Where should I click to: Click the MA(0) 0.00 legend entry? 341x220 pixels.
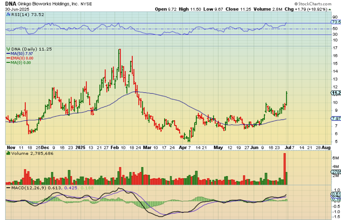tap(21, 62)
